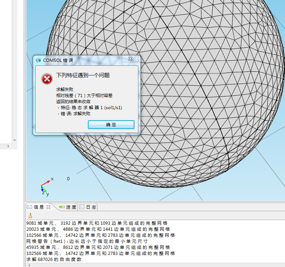Click the left panel scroll down arrow
This screenshot has width=285, height=267.
tap(15, 140)
